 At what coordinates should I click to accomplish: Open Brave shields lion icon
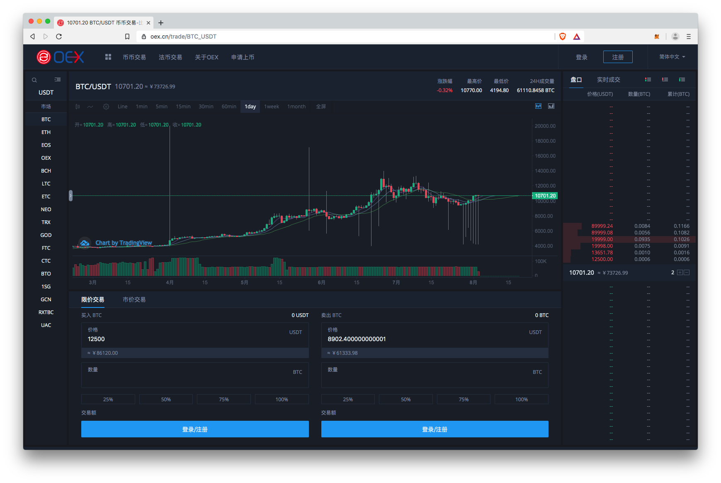(x=563, y=37)
